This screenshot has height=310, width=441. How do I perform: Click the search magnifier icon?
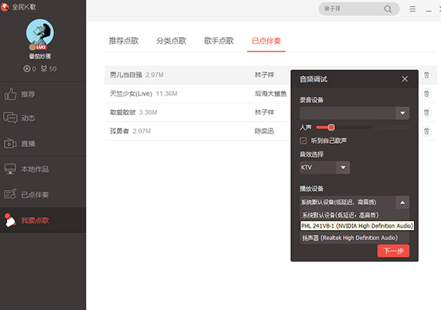click(388, 9)
